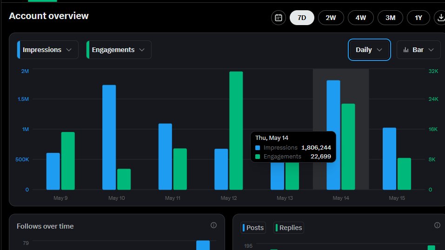The height and width of the screenshot is (250, 445).
Task: Click the May 13 axis label
Action: [x=285, y=198]
